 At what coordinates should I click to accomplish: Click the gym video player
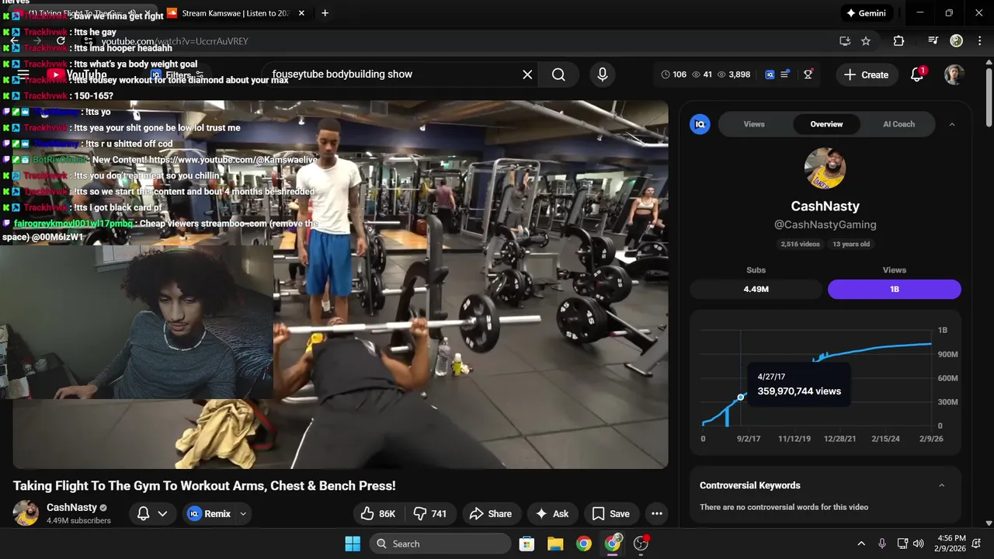click(340, 284)
